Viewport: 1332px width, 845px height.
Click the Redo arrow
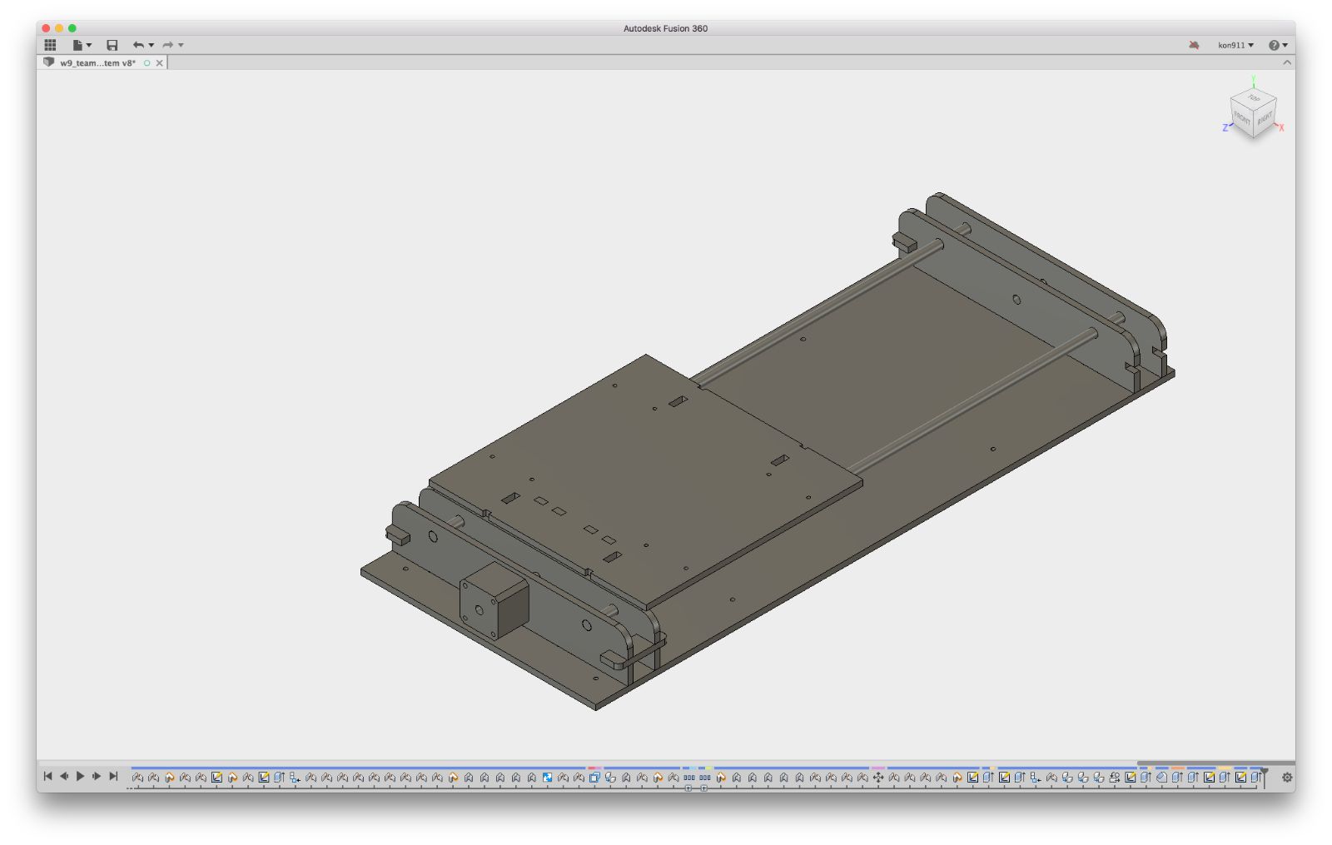[167, 45]
